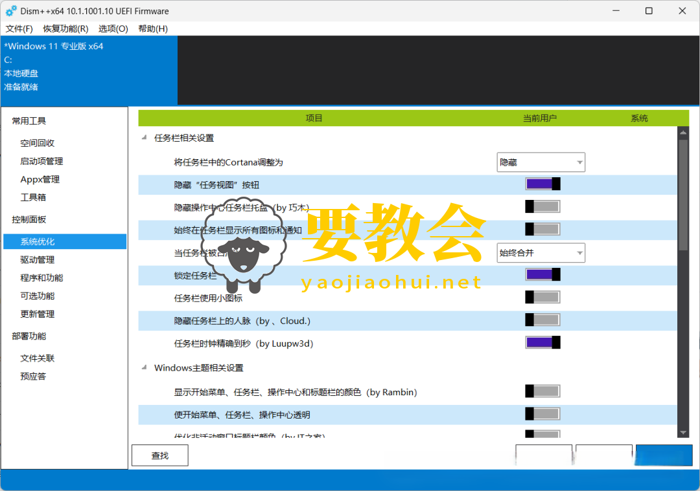Viewport: 700px width, 491px height.
Task: Open 驱动管理 in the sidebar
Action: [x=37, y=260]
